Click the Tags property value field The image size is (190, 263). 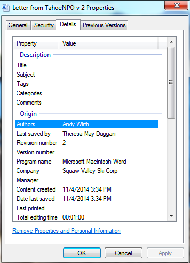pos(110,84)
